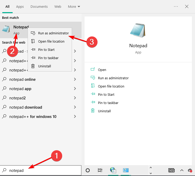The height and width of the screenshot is (176, 195).
Task: Click the green Pin to Start icon
Action: point(93,94)
